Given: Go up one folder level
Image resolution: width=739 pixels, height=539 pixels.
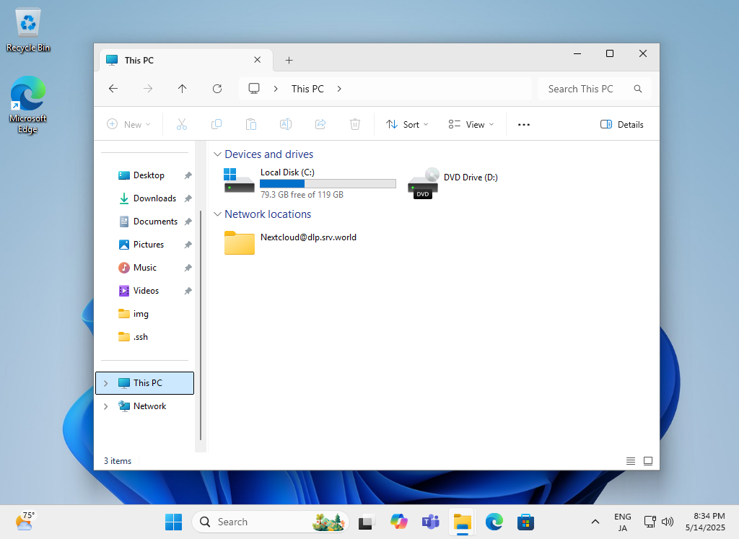Looking at the screenshot, I should [x=183, y=89].
